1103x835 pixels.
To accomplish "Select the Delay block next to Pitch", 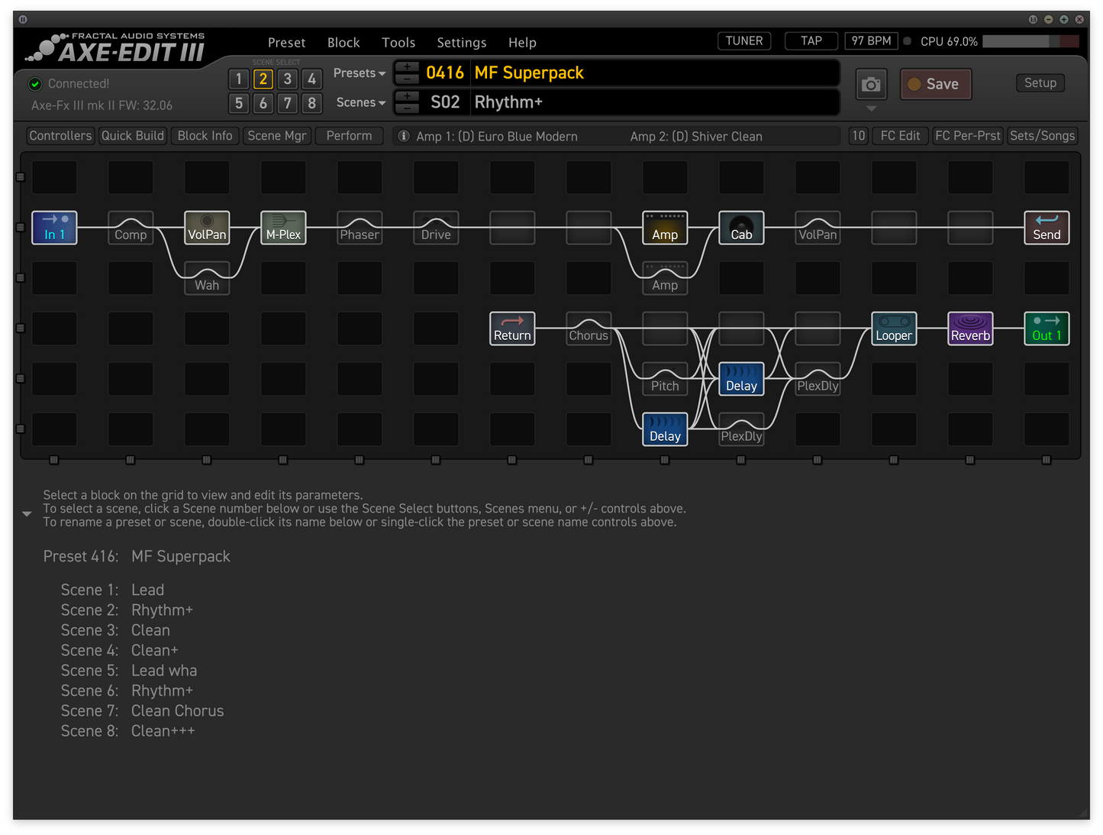I will [x=741, y=379].
